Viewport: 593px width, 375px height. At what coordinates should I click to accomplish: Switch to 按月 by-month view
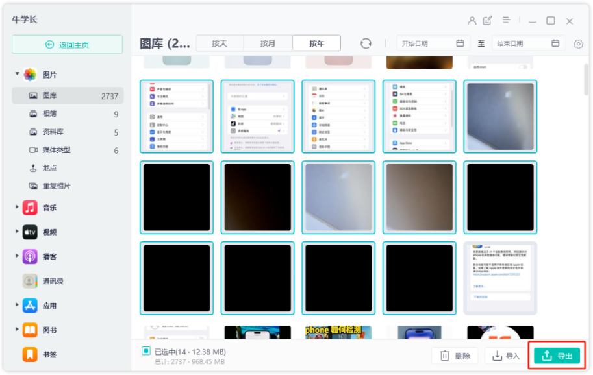268,43
